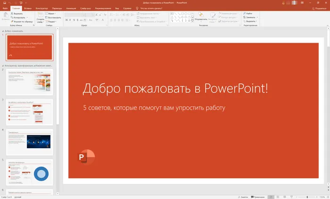Toggle Italic (К) formatting
Image resolution: width=330 pixels, height=199 pixels.
(70, 20)
